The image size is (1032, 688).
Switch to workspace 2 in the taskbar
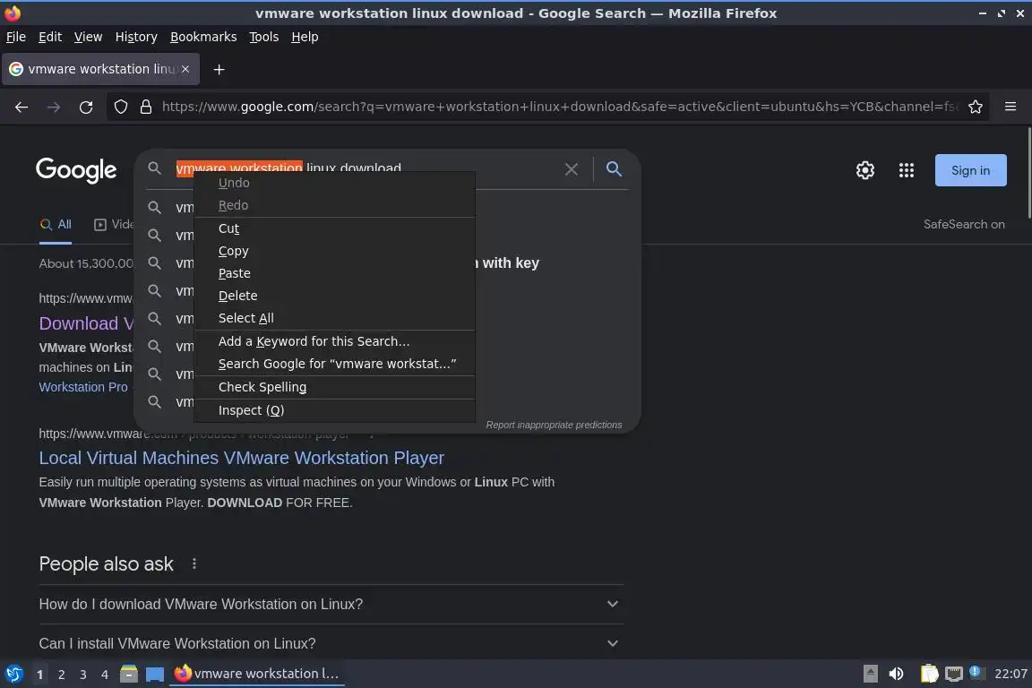pos(61,675)
